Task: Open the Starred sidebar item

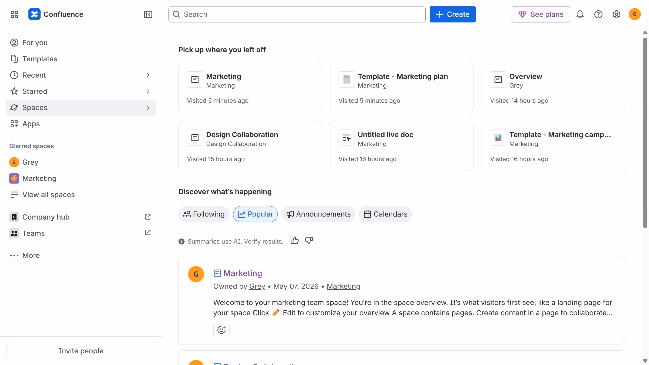Action: (81, 91)
